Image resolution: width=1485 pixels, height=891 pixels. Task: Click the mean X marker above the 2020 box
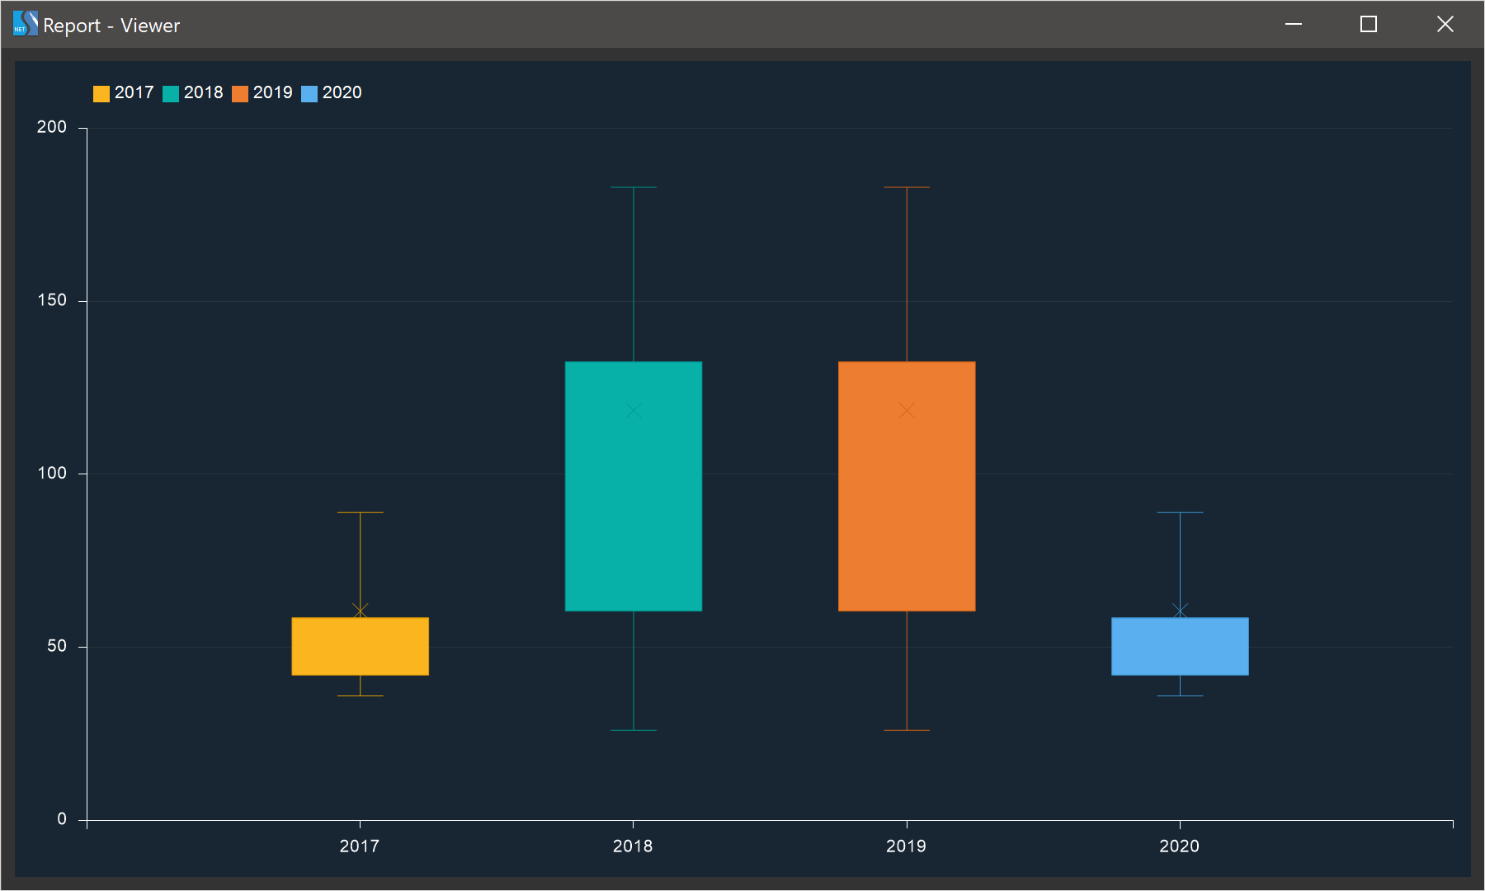click(x=1180, y=610)
